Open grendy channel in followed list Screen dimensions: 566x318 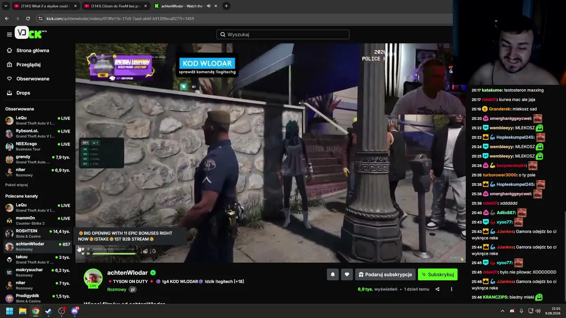[38, 159]
